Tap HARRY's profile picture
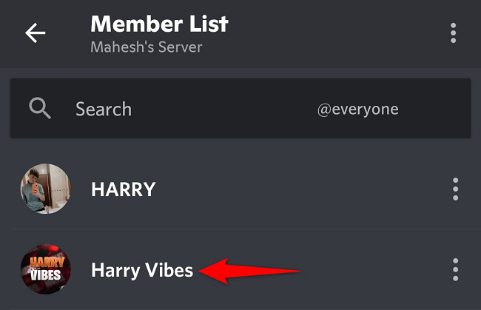The image size is (481, 310). coord(45,189)
